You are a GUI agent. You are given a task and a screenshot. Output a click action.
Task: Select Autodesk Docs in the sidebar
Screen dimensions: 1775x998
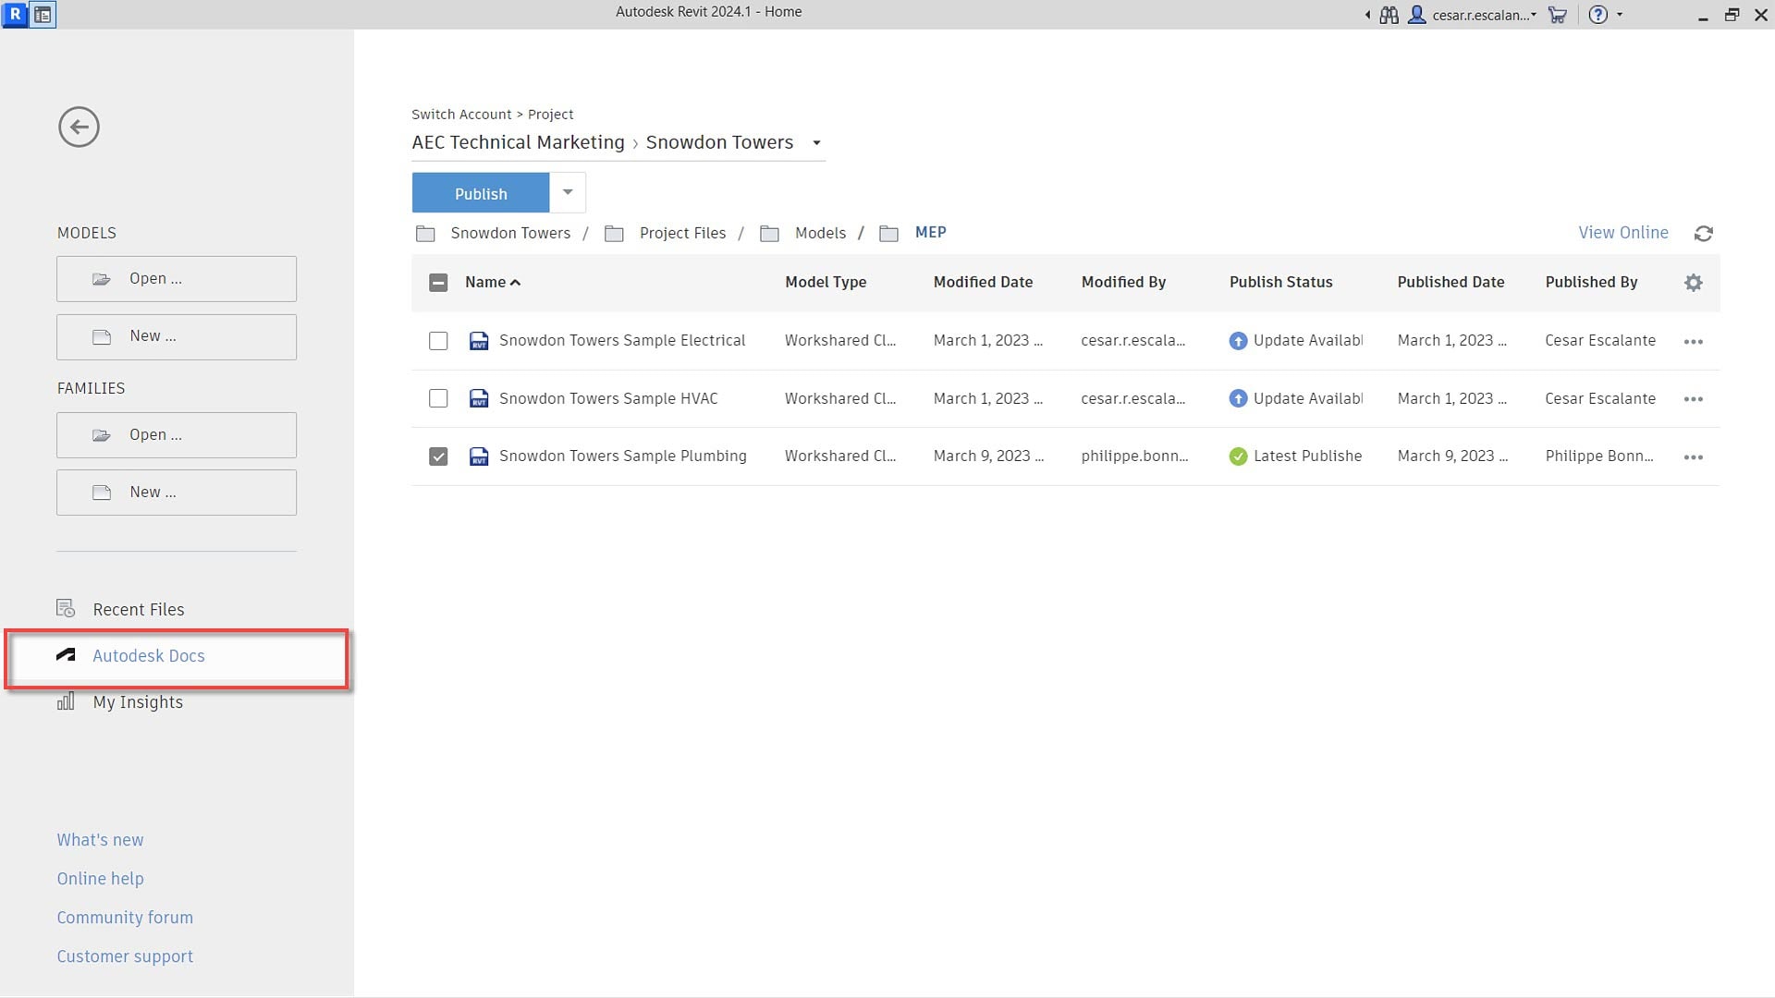(148, 656)
